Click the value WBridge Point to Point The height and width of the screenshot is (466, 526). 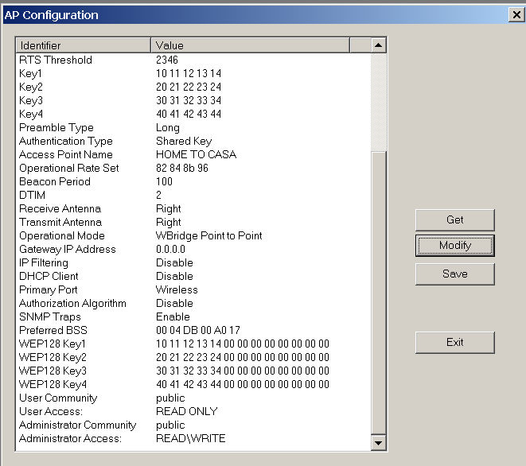209,235
